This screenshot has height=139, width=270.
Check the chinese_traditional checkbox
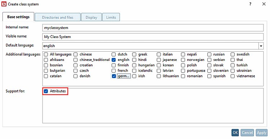click(x=76, y=60)
